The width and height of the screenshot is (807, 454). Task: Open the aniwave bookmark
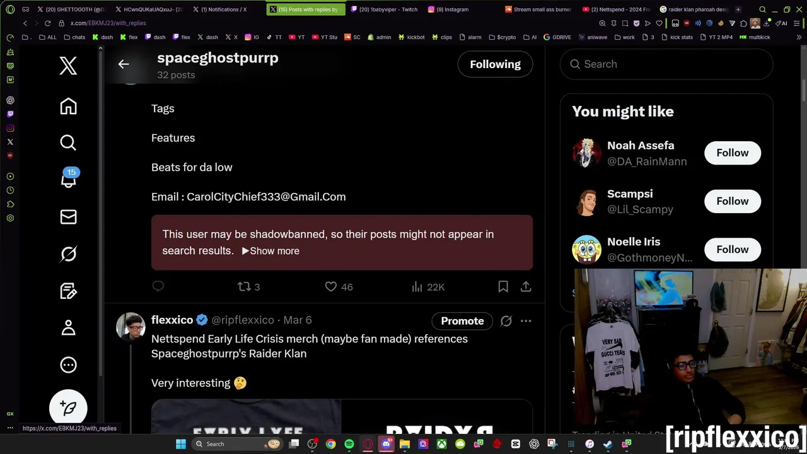coord(593,37)
